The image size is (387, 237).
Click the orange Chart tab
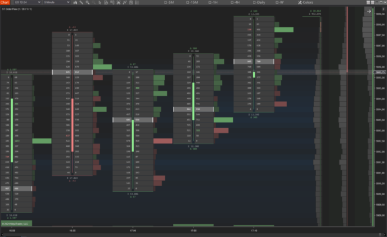tap(5, 2)
